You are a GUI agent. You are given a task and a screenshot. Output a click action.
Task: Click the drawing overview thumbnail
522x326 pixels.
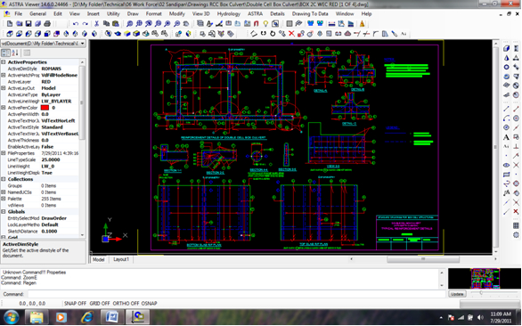point(485,279)
